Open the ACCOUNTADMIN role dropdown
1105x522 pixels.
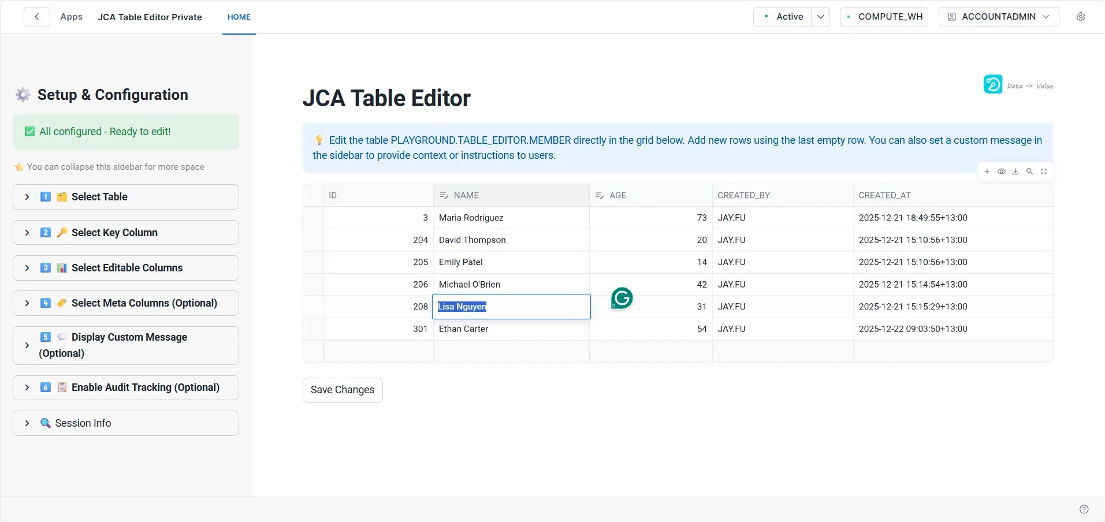click(x=999, y=17)
